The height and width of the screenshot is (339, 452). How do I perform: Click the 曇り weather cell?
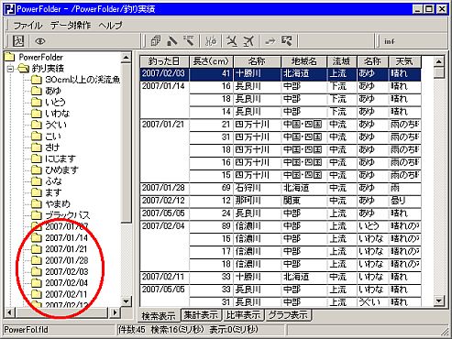404,201
